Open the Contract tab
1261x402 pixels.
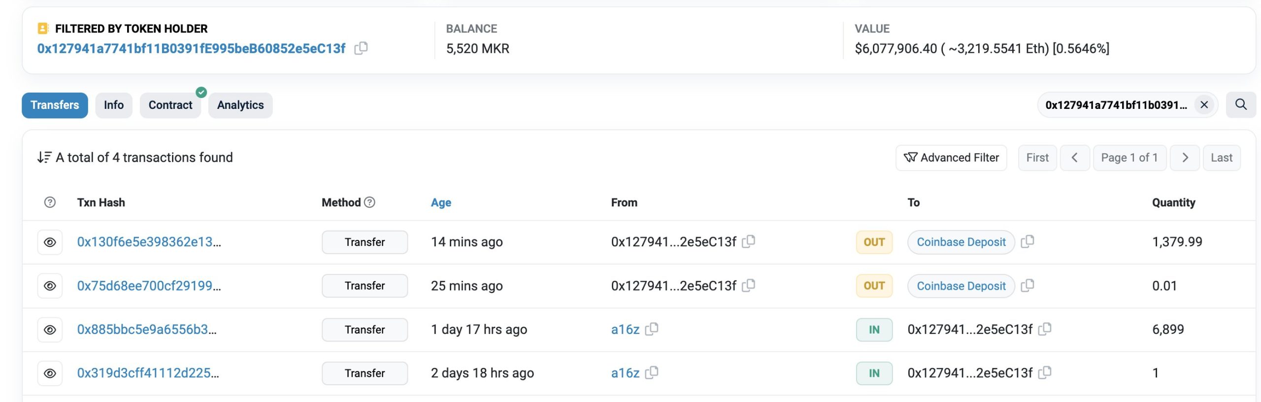[170, 105]
